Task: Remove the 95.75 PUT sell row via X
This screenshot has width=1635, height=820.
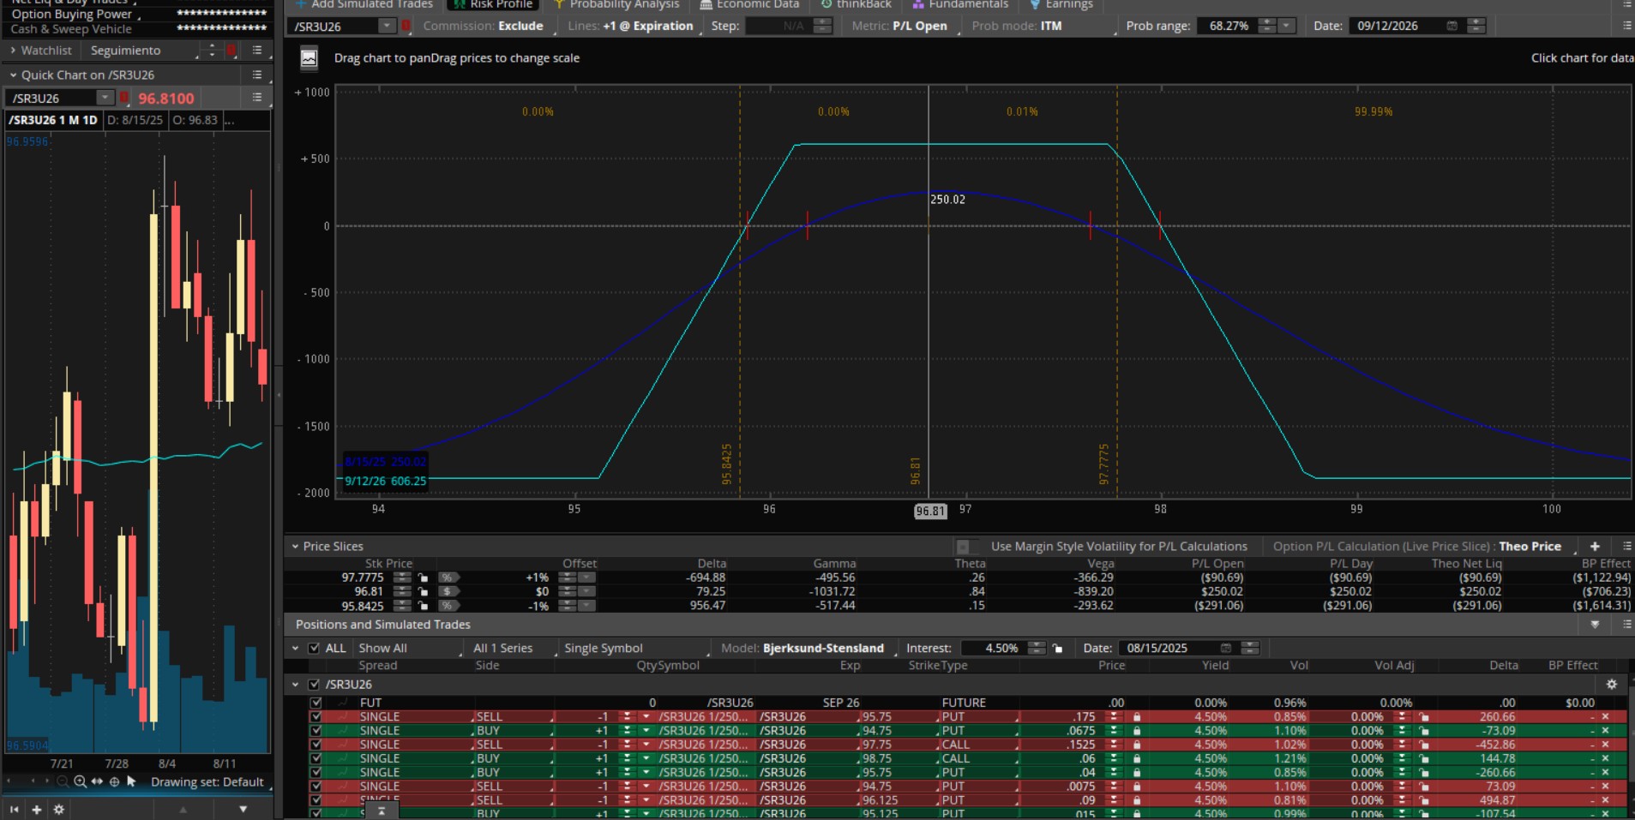Action: pos(1605,716)
